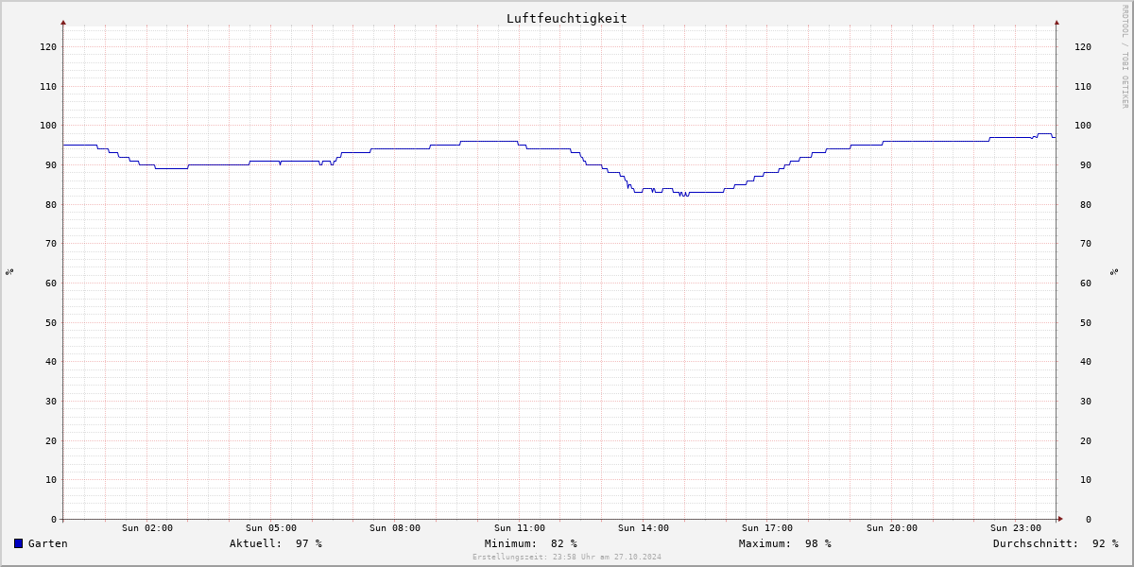Screen dimensions: 1134x567
Task: Click the Sun 23:00 time axis label
Action: tap(1016, 528)
